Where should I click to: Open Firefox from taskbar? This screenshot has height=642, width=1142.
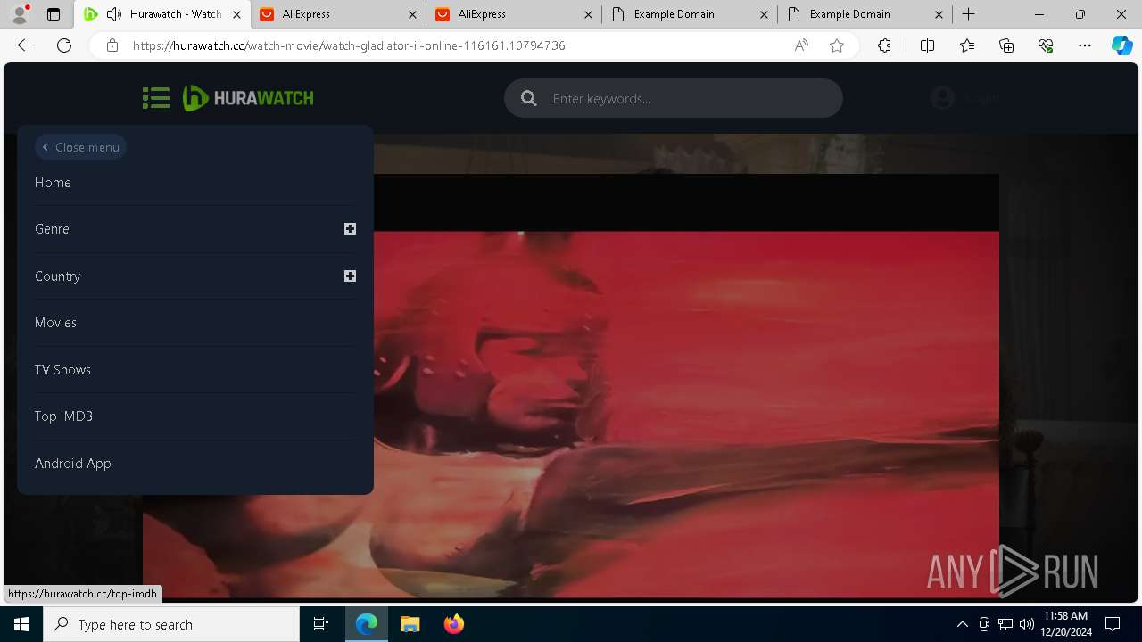[453, 624]
